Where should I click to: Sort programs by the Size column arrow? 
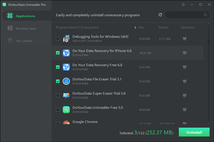(135, 27)
